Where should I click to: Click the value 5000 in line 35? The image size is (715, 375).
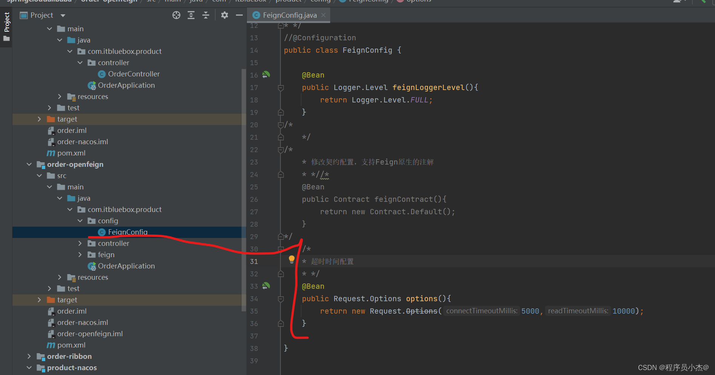click(x=530, y=311)
